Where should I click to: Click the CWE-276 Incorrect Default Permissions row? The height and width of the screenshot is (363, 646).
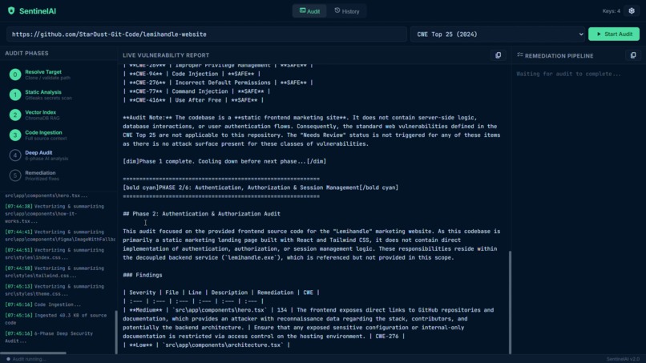218,83
